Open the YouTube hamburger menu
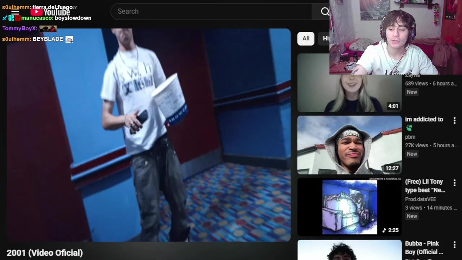 point(15,12)
